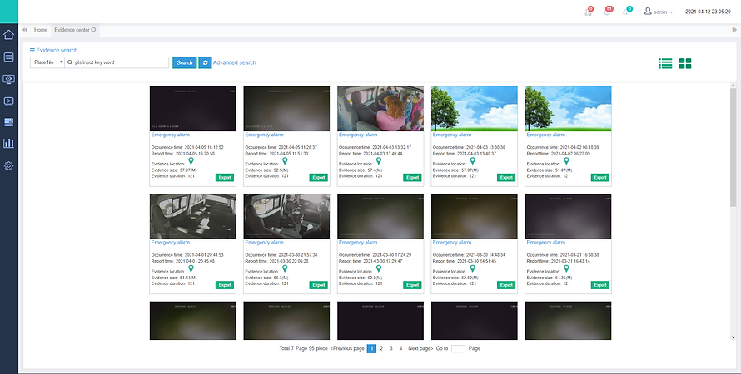
Task: Collapse tabs using the left double-arrow
Action: [x=25, y=30]
